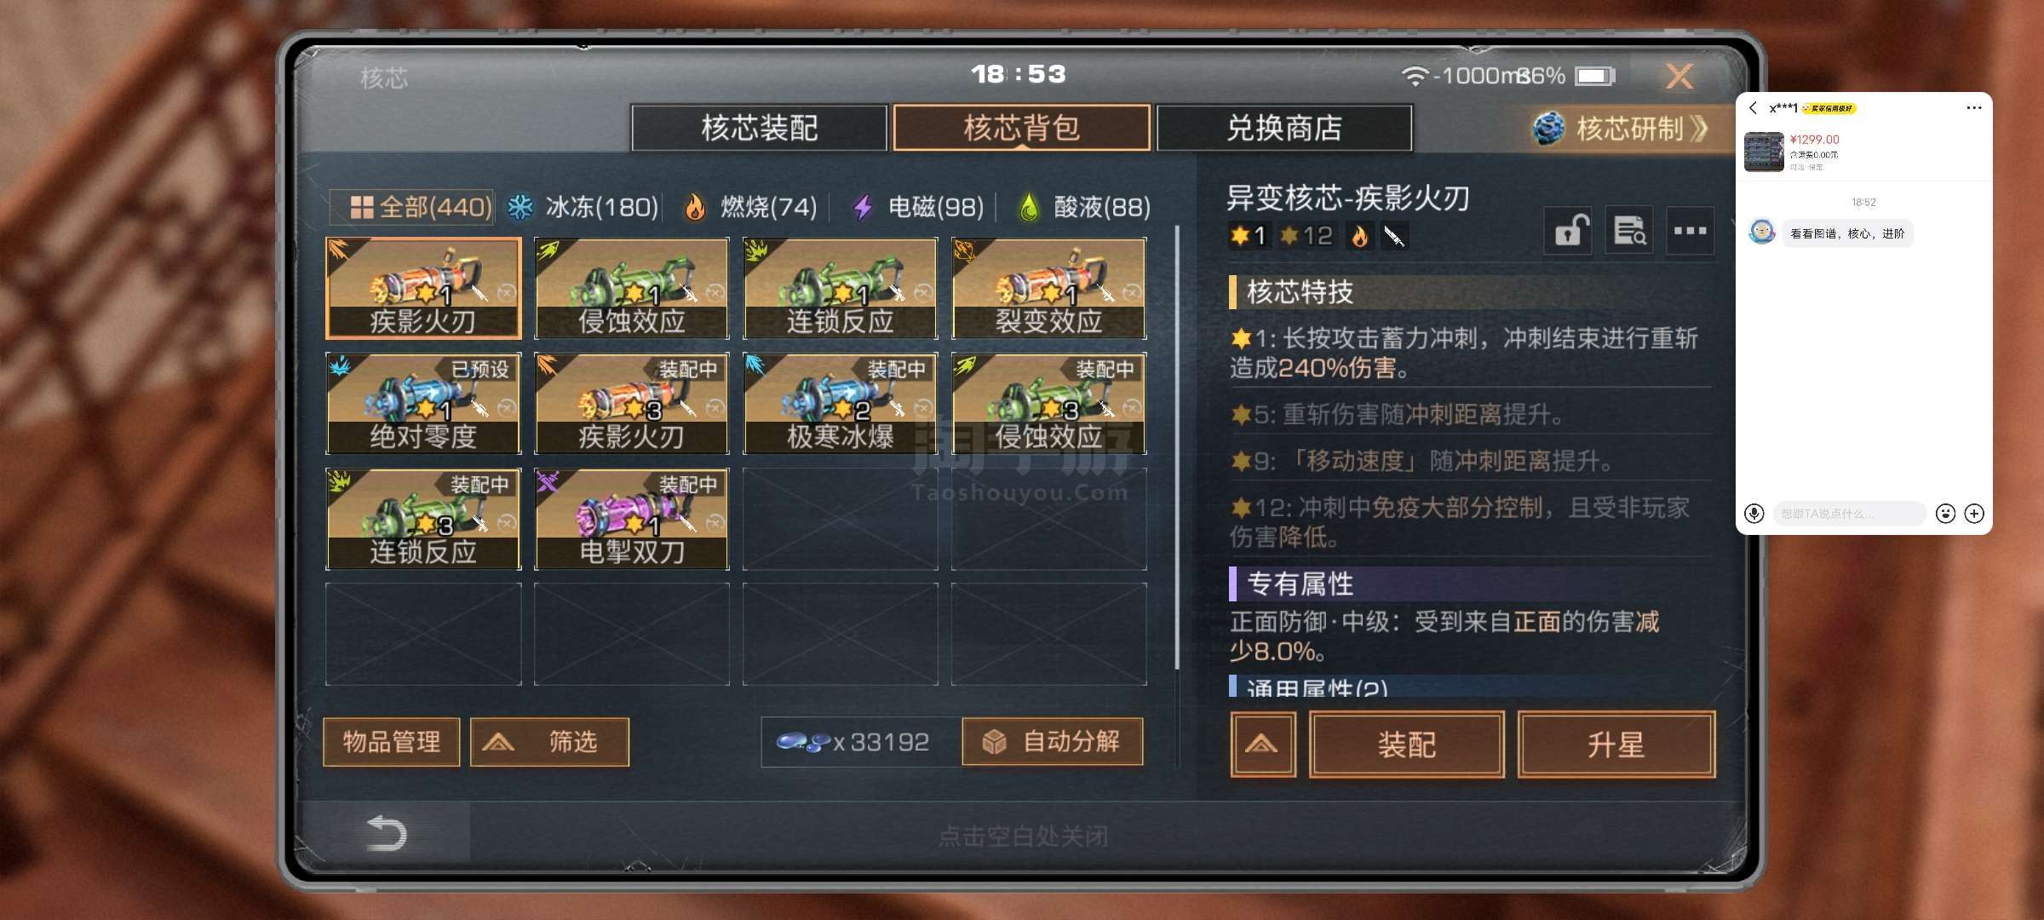Click the 自动分解 button
This screenshot has height=920, width=2044.
tap(1053, 742)
